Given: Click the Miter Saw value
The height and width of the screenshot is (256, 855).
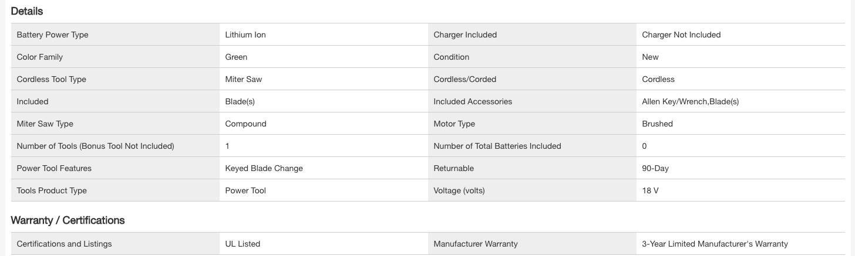Looking at the screenshot, I should tap(244, 79).
